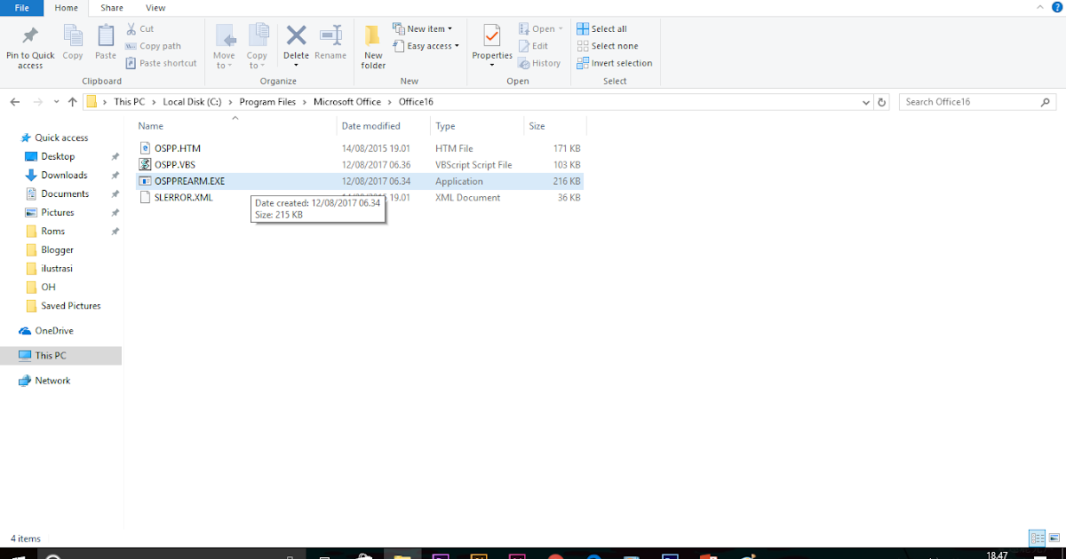Click the Paste shortcut icon
This screenshot has width=1066, height=559.
coord(161,62)
